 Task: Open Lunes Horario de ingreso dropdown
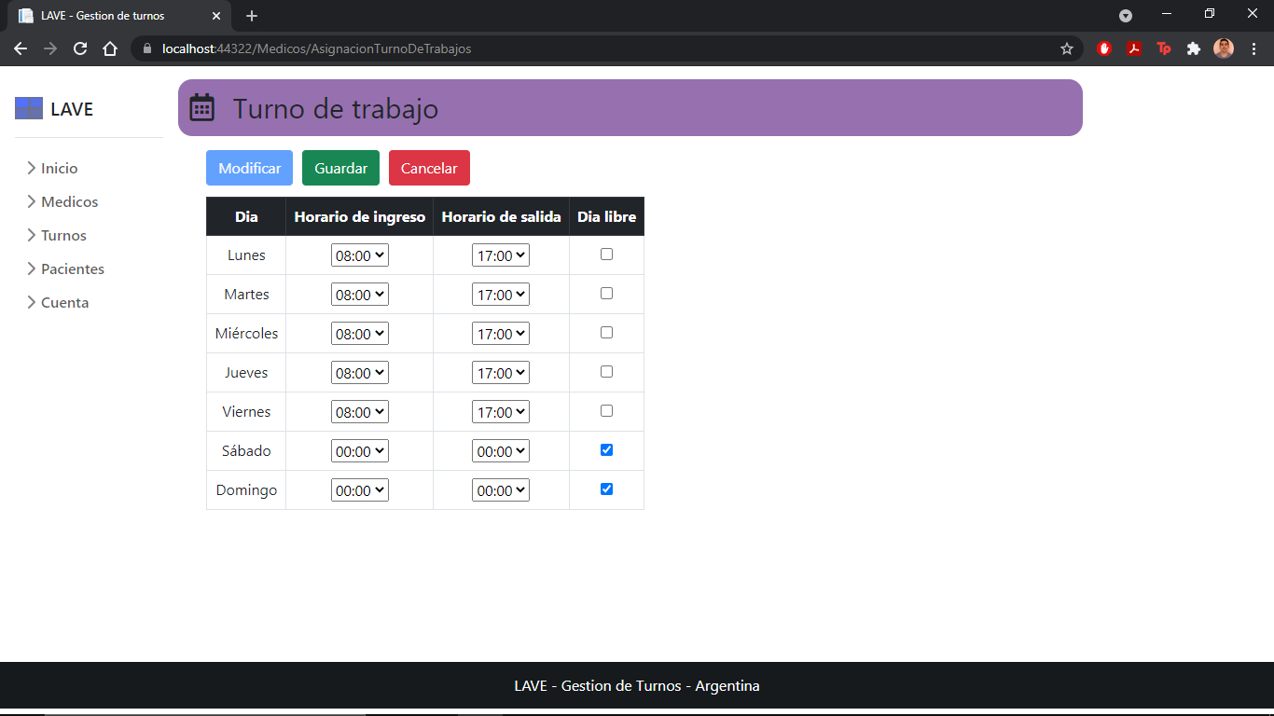(360, 255)
